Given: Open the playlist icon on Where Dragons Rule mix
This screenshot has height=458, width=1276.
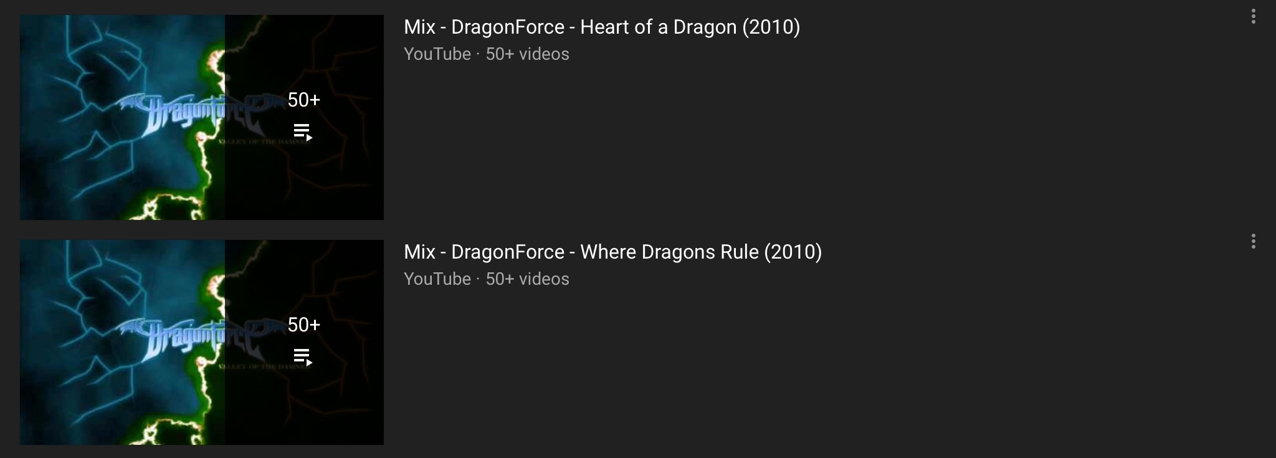Looking at the screenshot, I should pyautogui.click(x=303, y=357).
